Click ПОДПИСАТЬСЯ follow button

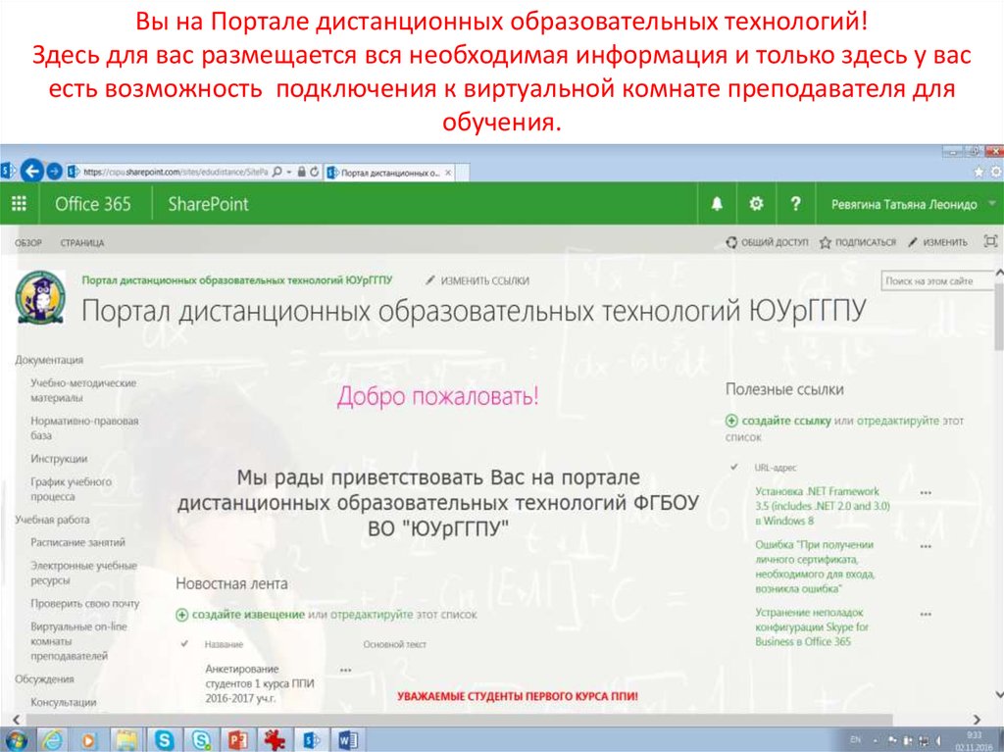point(858,242)
